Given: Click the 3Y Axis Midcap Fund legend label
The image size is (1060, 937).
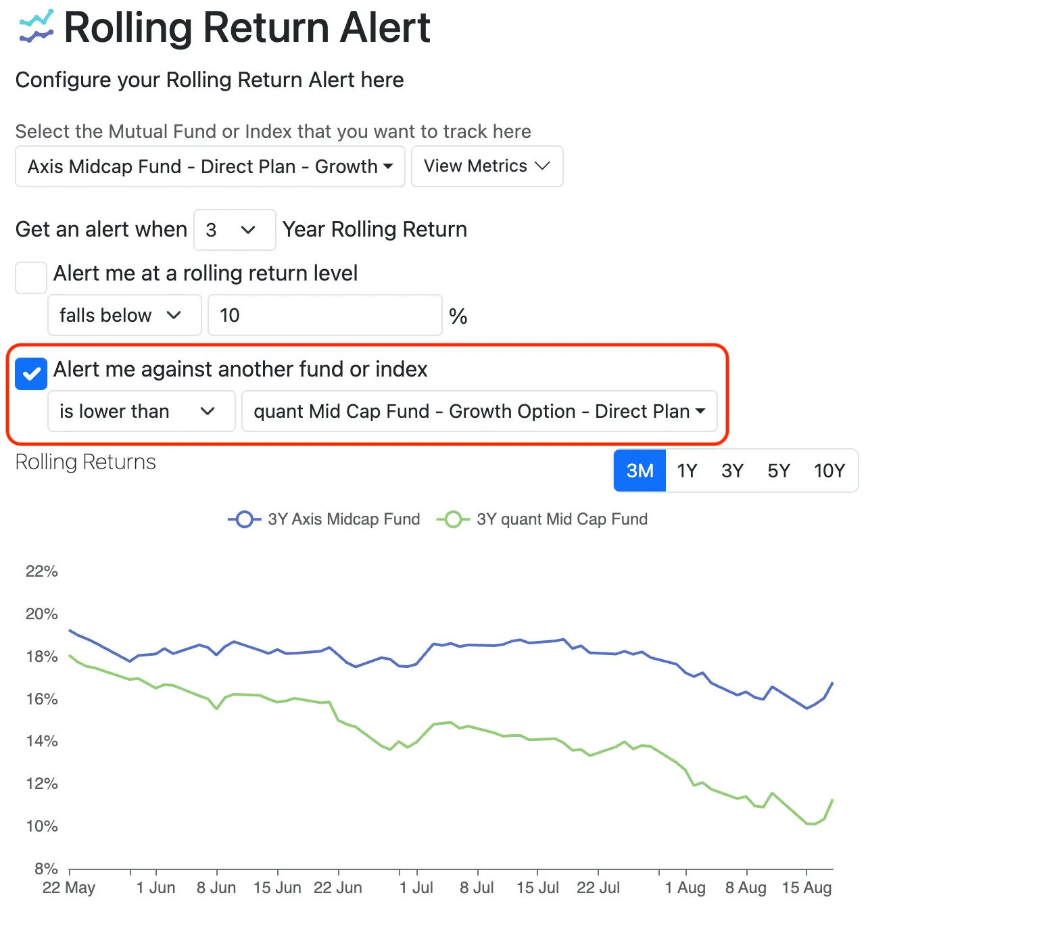Looking at the screenshot, I should pos(344,519).
